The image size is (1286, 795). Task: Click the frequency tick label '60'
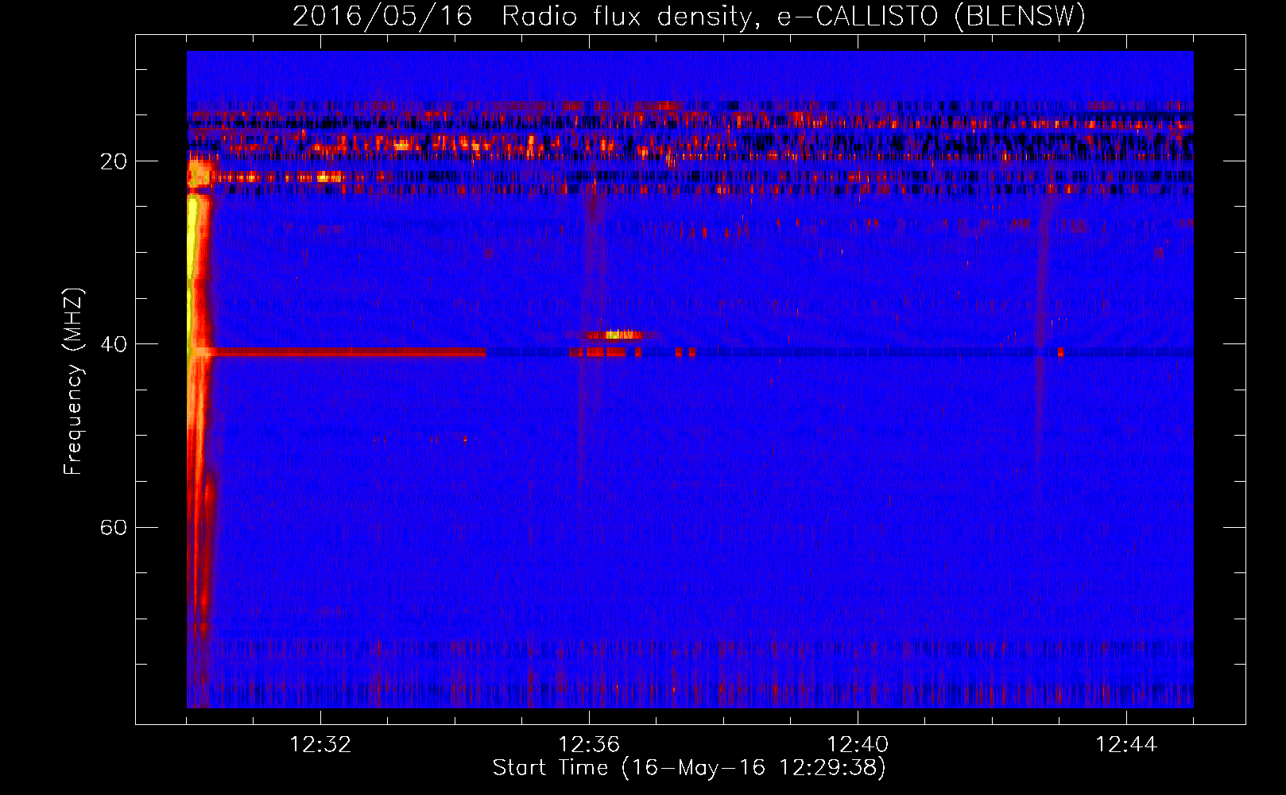click(x=113, y=527)
